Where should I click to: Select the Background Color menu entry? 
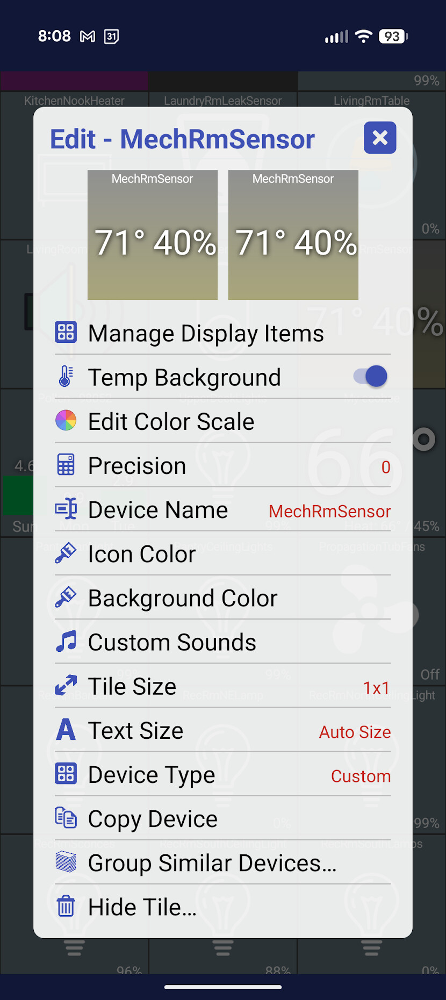tap(183, 598)
